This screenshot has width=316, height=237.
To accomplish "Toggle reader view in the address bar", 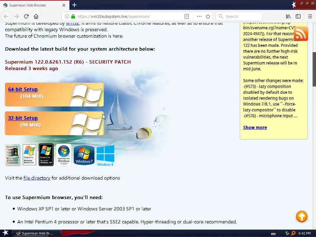I will tap(187, 16).
